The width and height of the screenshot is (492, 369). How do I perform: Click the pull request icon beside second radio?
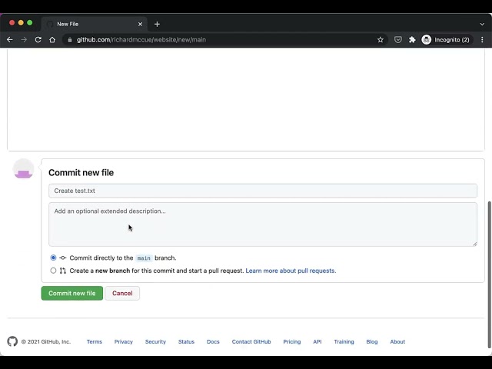[63, 271]
